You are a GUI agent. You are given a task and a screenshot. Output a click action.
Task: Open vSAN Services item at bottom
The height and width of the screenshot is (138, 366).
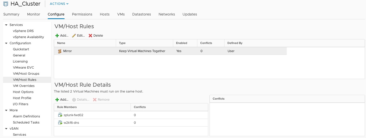tap(20, 135)
